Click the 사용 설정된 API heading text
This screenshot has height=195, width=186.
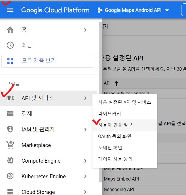123,58
